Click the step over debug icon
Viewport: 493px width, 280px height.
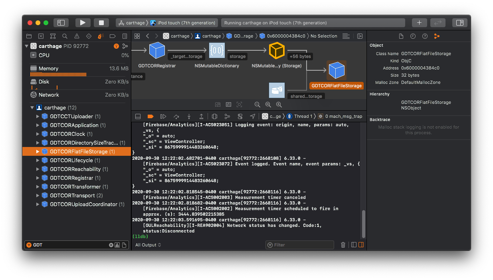point(176,116)
